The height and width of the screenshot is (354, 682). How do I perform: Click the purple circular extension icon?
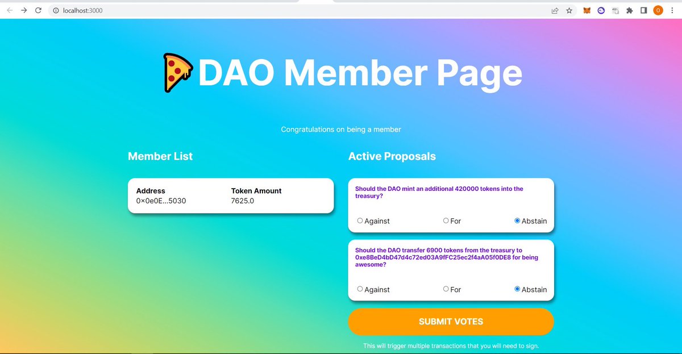tap(601, 10)
